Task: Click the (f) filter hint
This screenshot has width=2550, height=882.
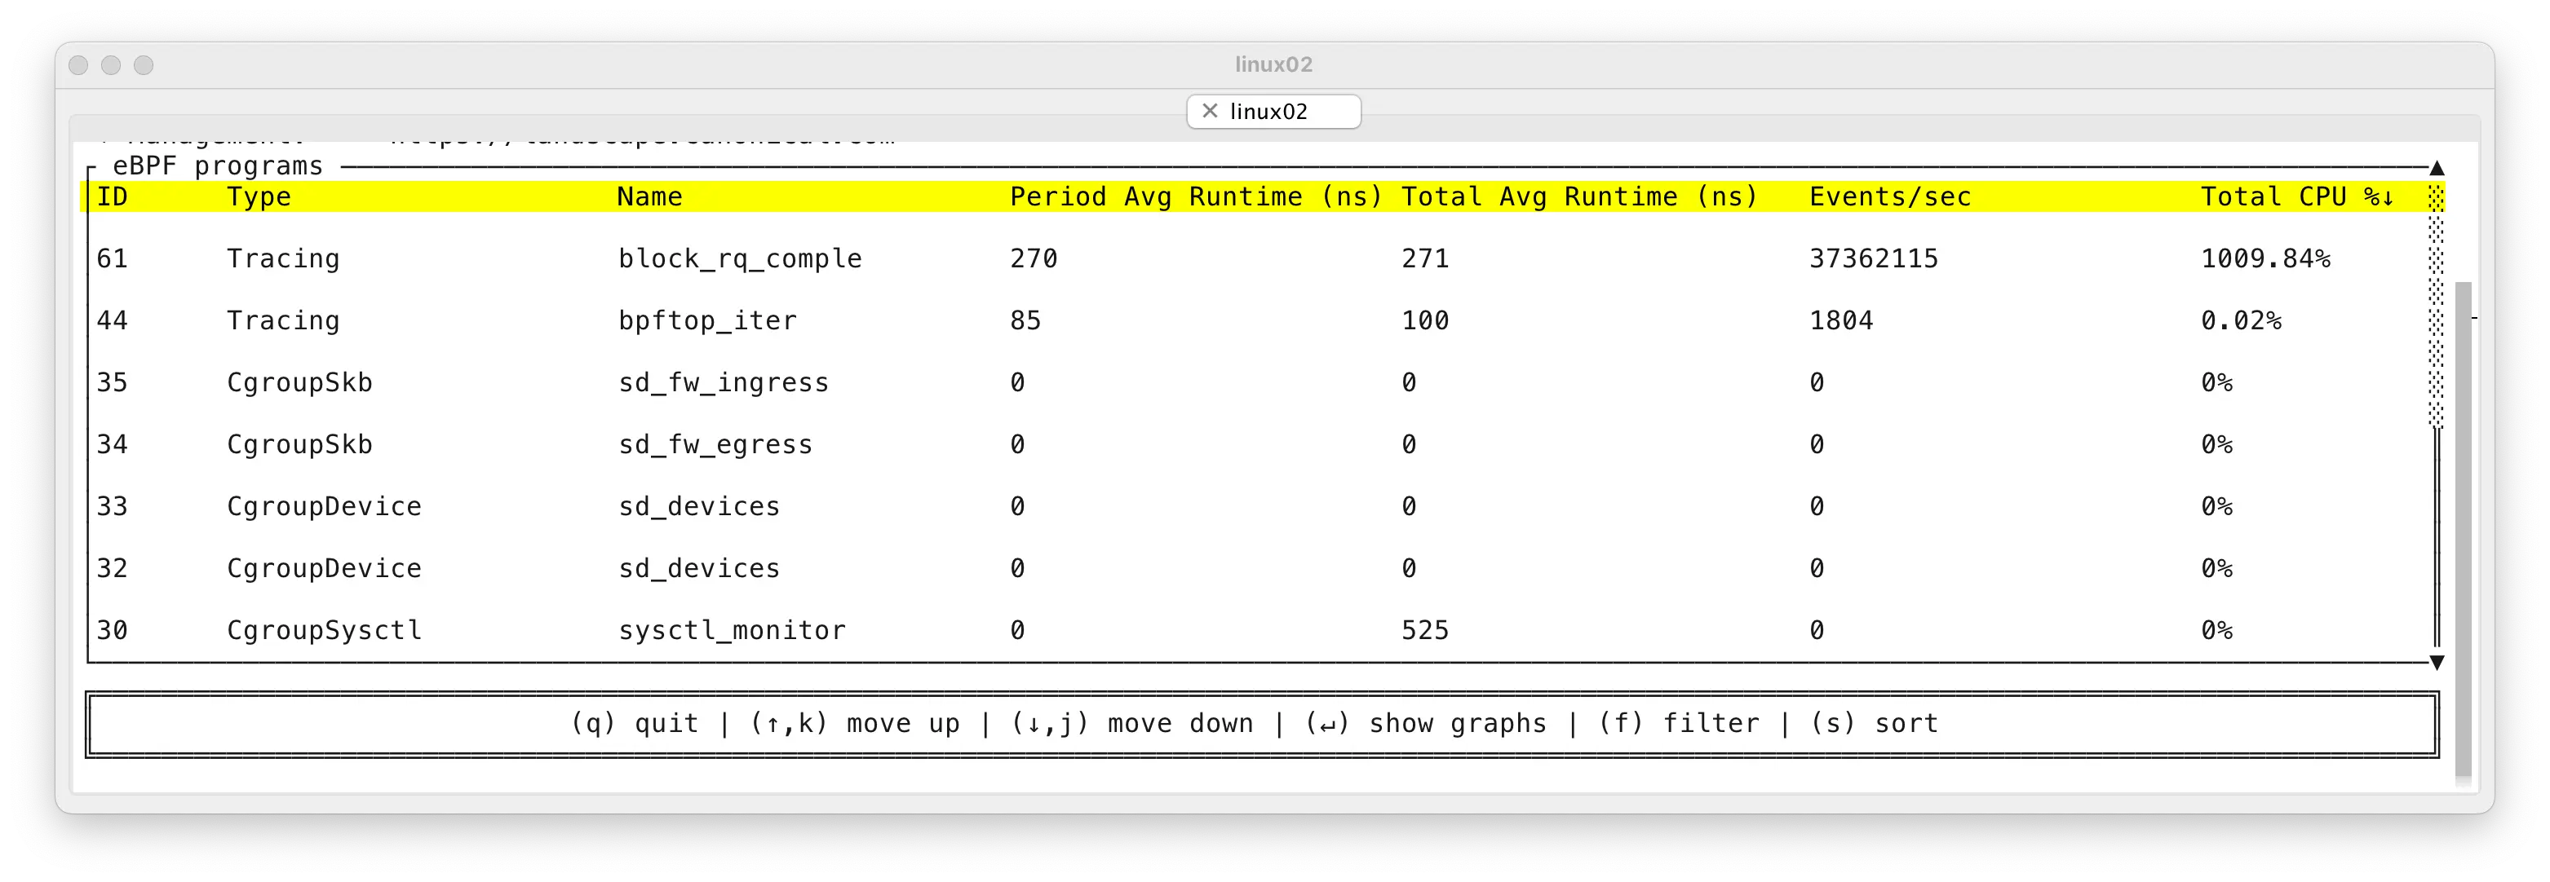Action: pyautogui.click(x=1679, y=724)
